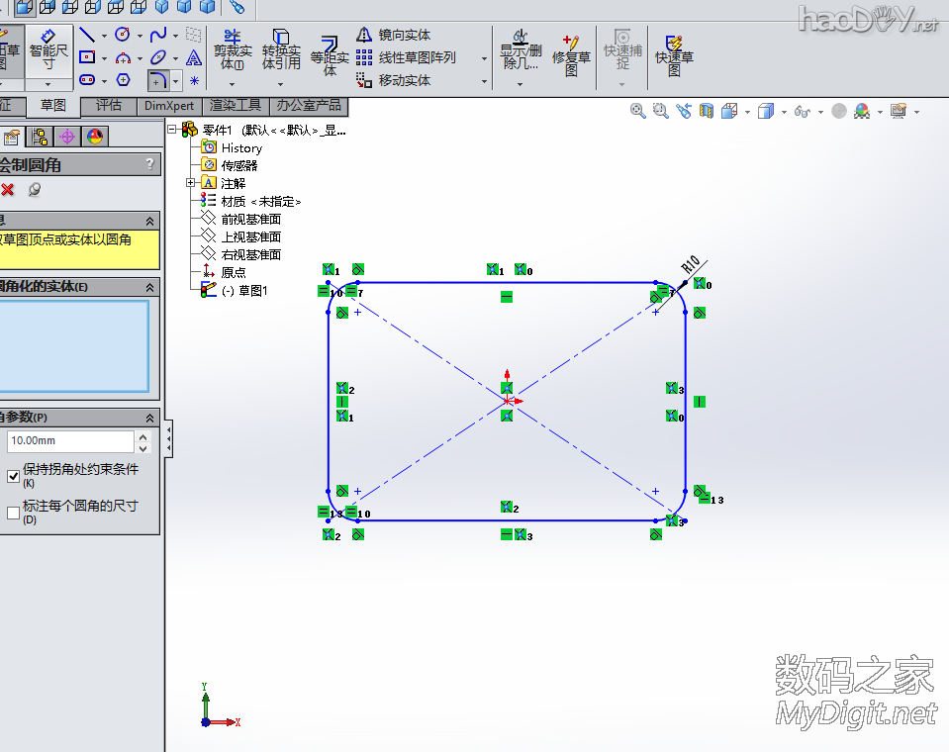Click the Zoom to Fit magnifier icon
The height and width of the screenshot is (752, 949).
point(638,111)
